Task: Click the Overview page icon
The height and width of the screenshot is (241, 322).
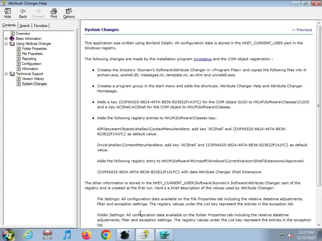Action: [x=13, y=33]
